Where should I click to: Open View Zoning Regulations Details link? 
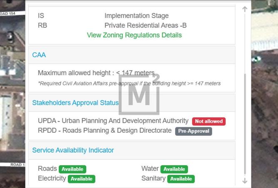click(x=134, y=35)
